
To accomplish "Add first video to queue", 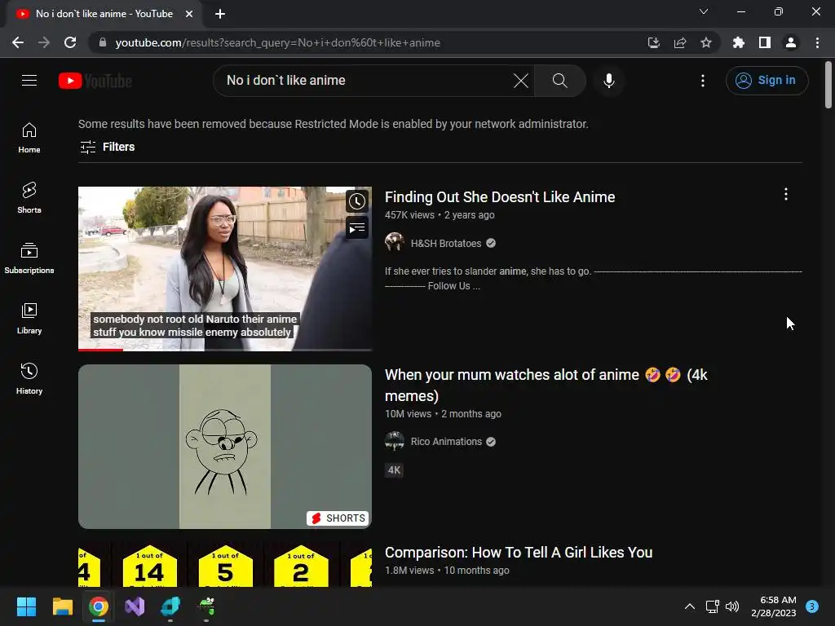I will 357,228.
